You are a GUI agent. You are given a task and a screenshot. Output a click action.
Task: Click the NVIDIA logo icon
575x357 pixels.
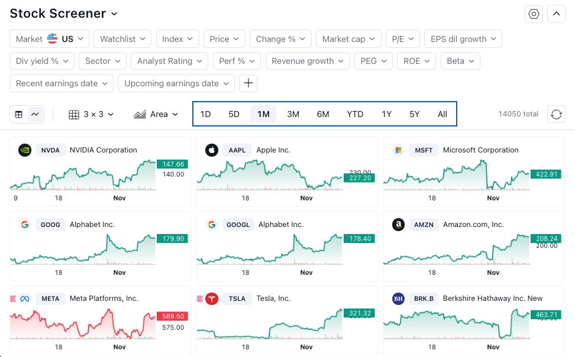click(x=25, y=150)
